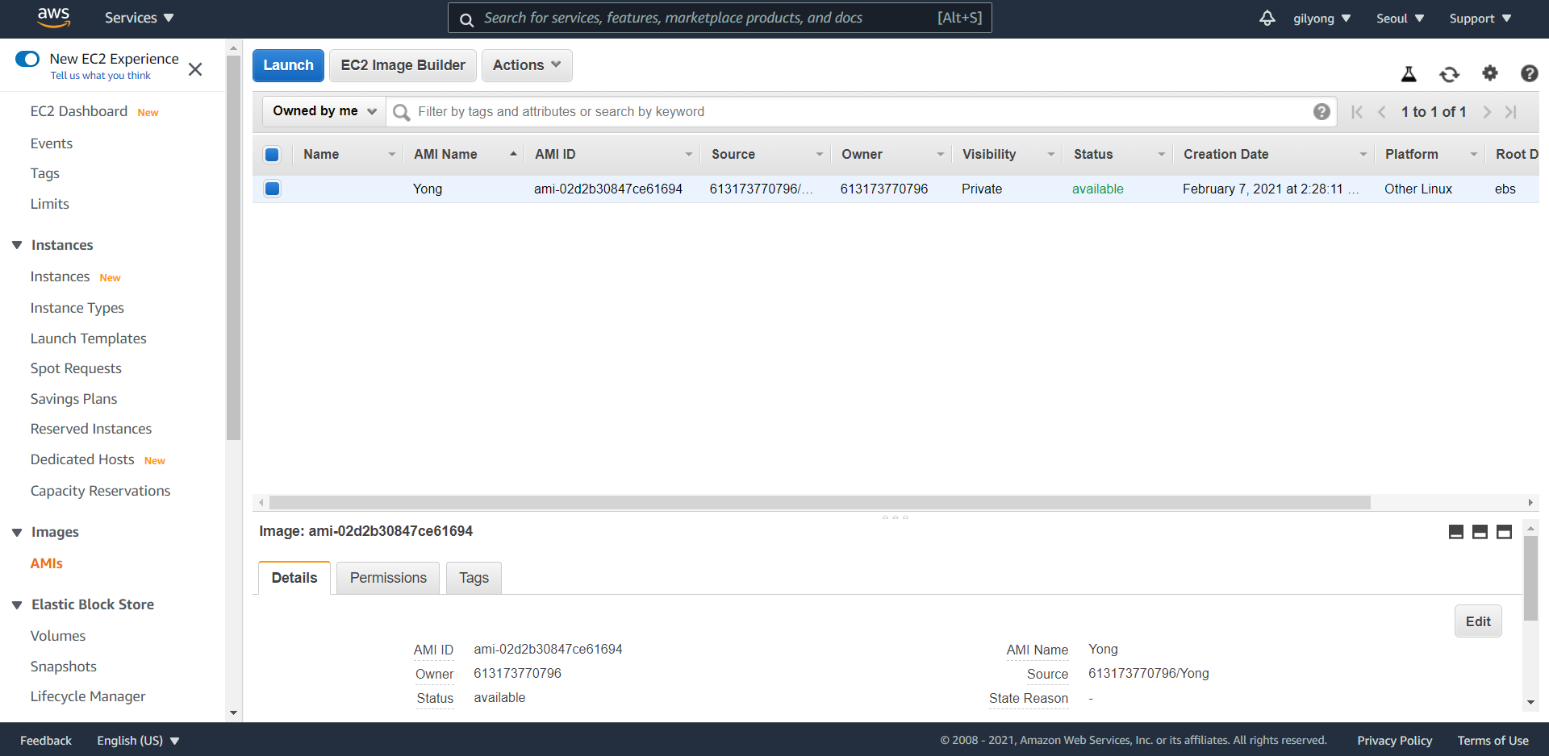
Task: Collapse the Instances section
Action: click(17, 245)
